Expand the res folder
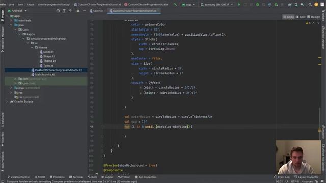Viewport: 326px width, 183px height. click(x=11, y=93)
